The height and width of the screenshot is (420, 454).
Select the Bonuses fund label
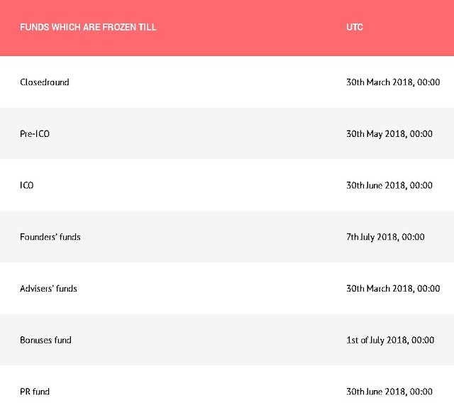pos(46,341)
